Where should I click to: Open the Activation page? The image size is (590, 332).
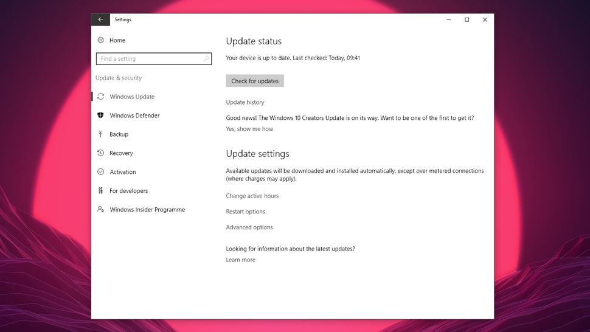(123, 172)
